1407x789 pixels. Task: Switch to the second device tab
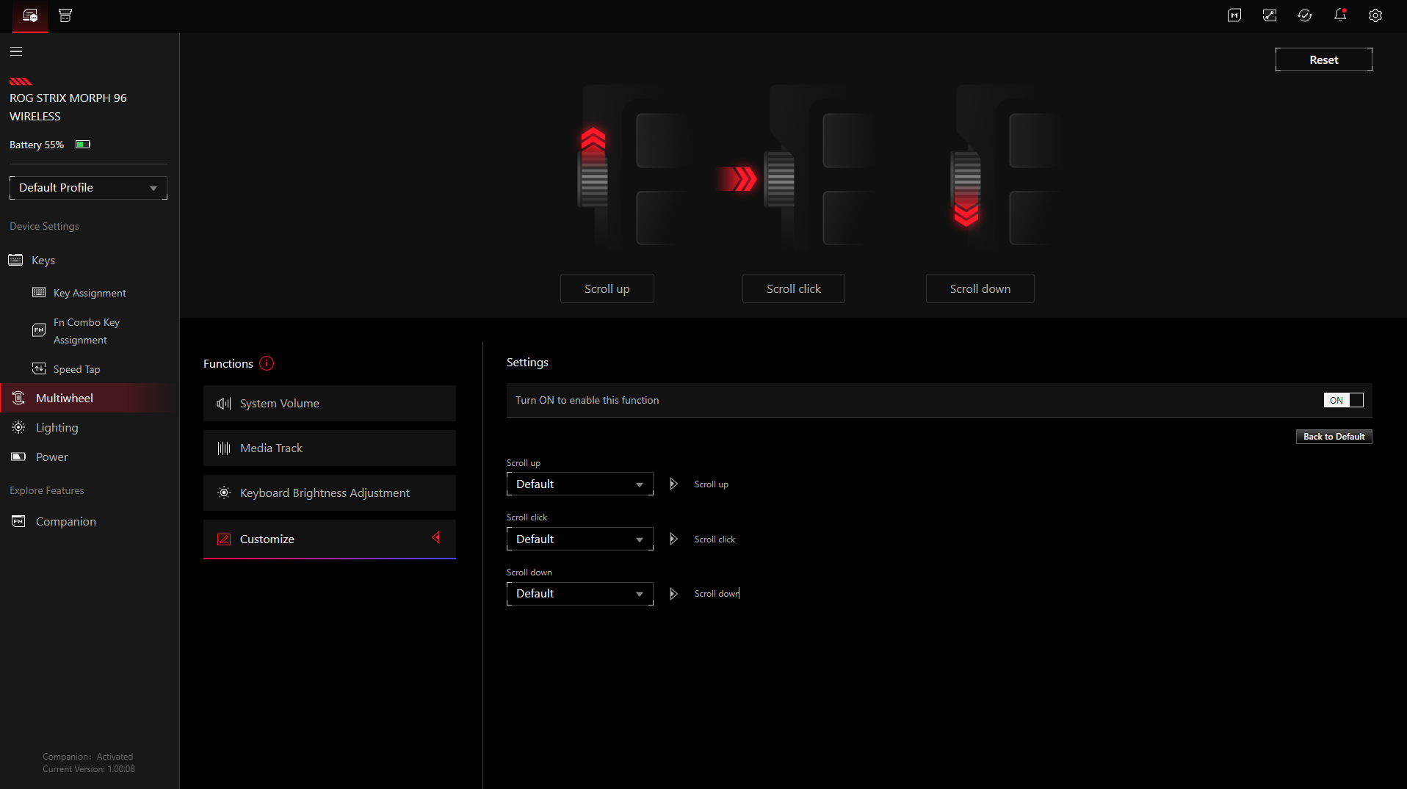[x=65, y=15]
